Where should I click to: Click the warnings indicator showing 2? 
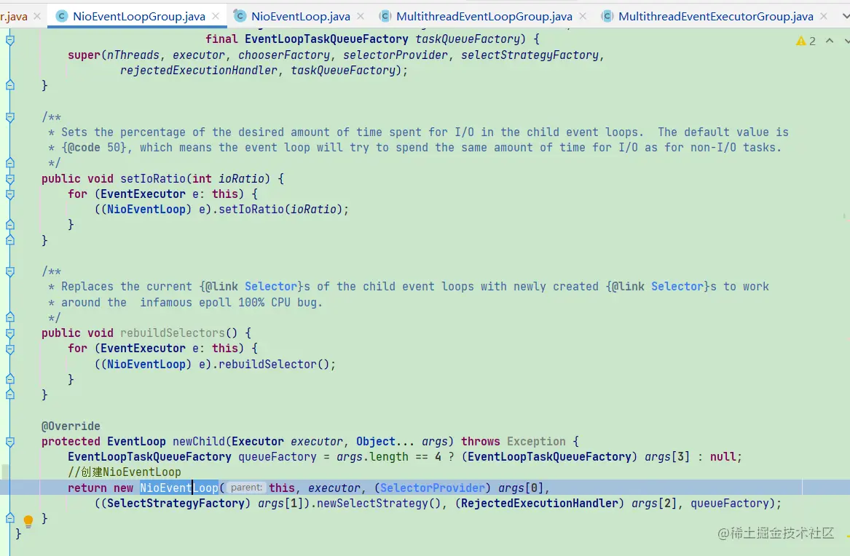coord(806,41)
